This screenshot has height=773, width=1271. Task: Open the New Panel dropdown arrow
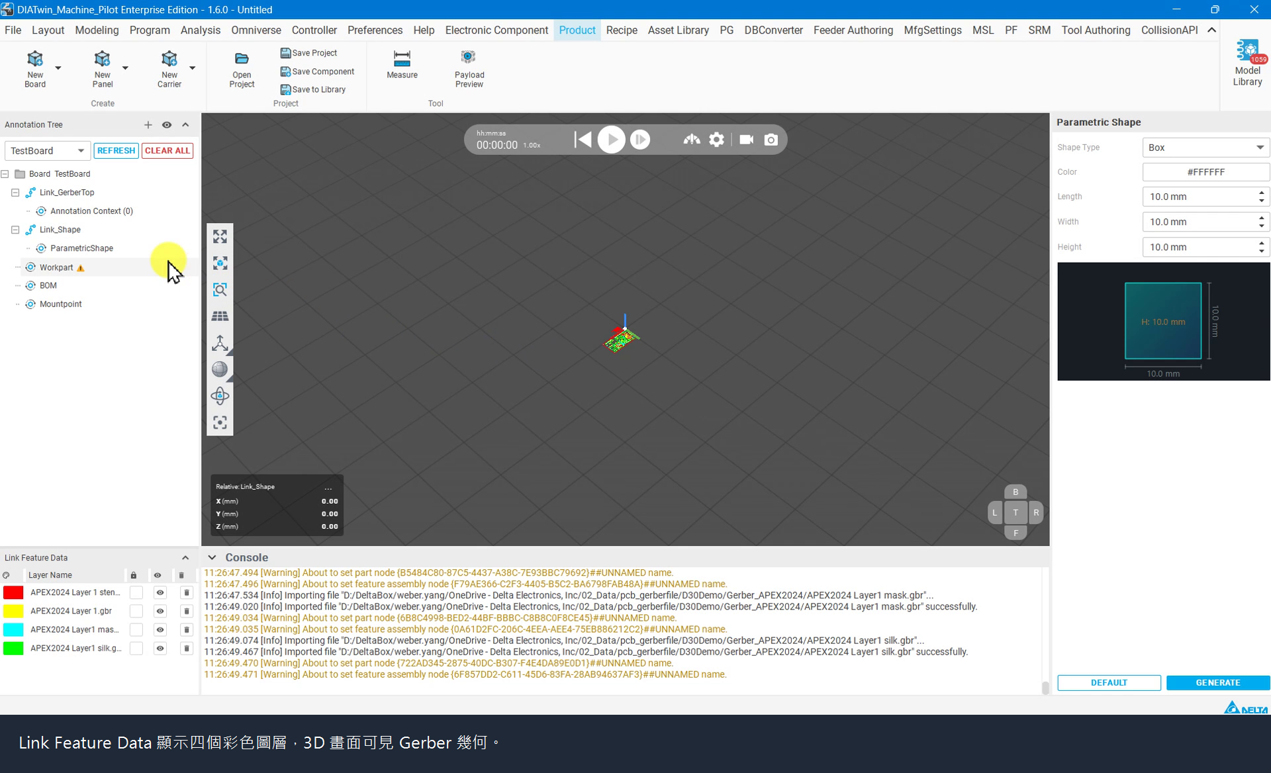tap(125, 68)
